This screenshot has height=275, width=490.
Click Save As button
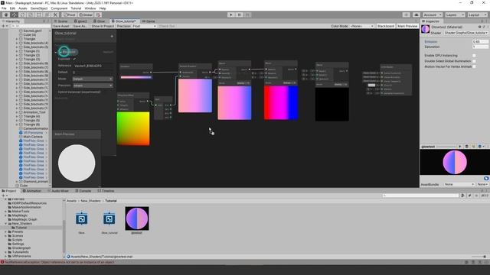coord(80,26)
